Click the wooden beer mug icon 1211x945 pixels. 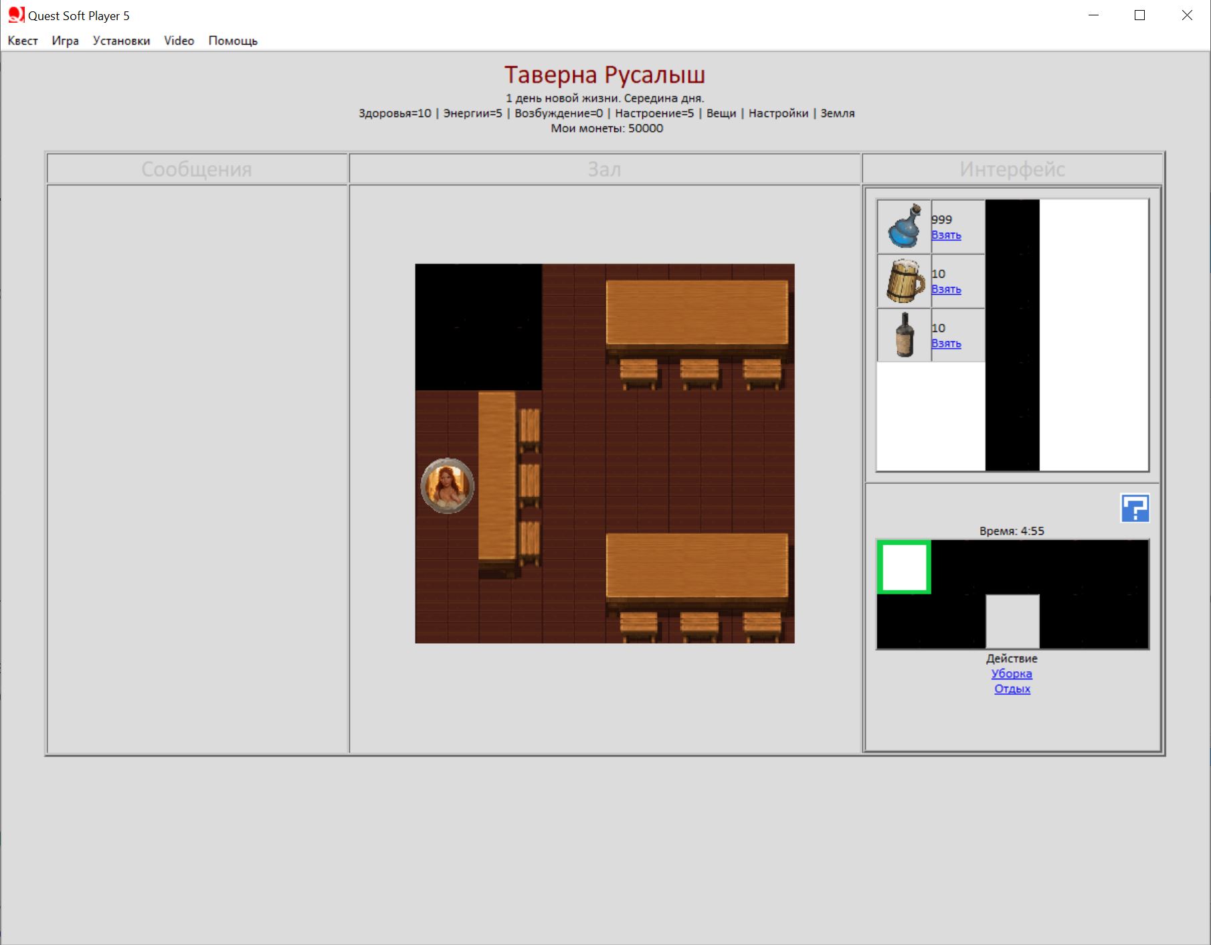coord(904,281)
